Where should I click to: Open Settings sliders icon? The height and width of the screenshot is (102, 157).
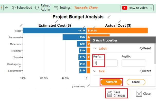56,8
